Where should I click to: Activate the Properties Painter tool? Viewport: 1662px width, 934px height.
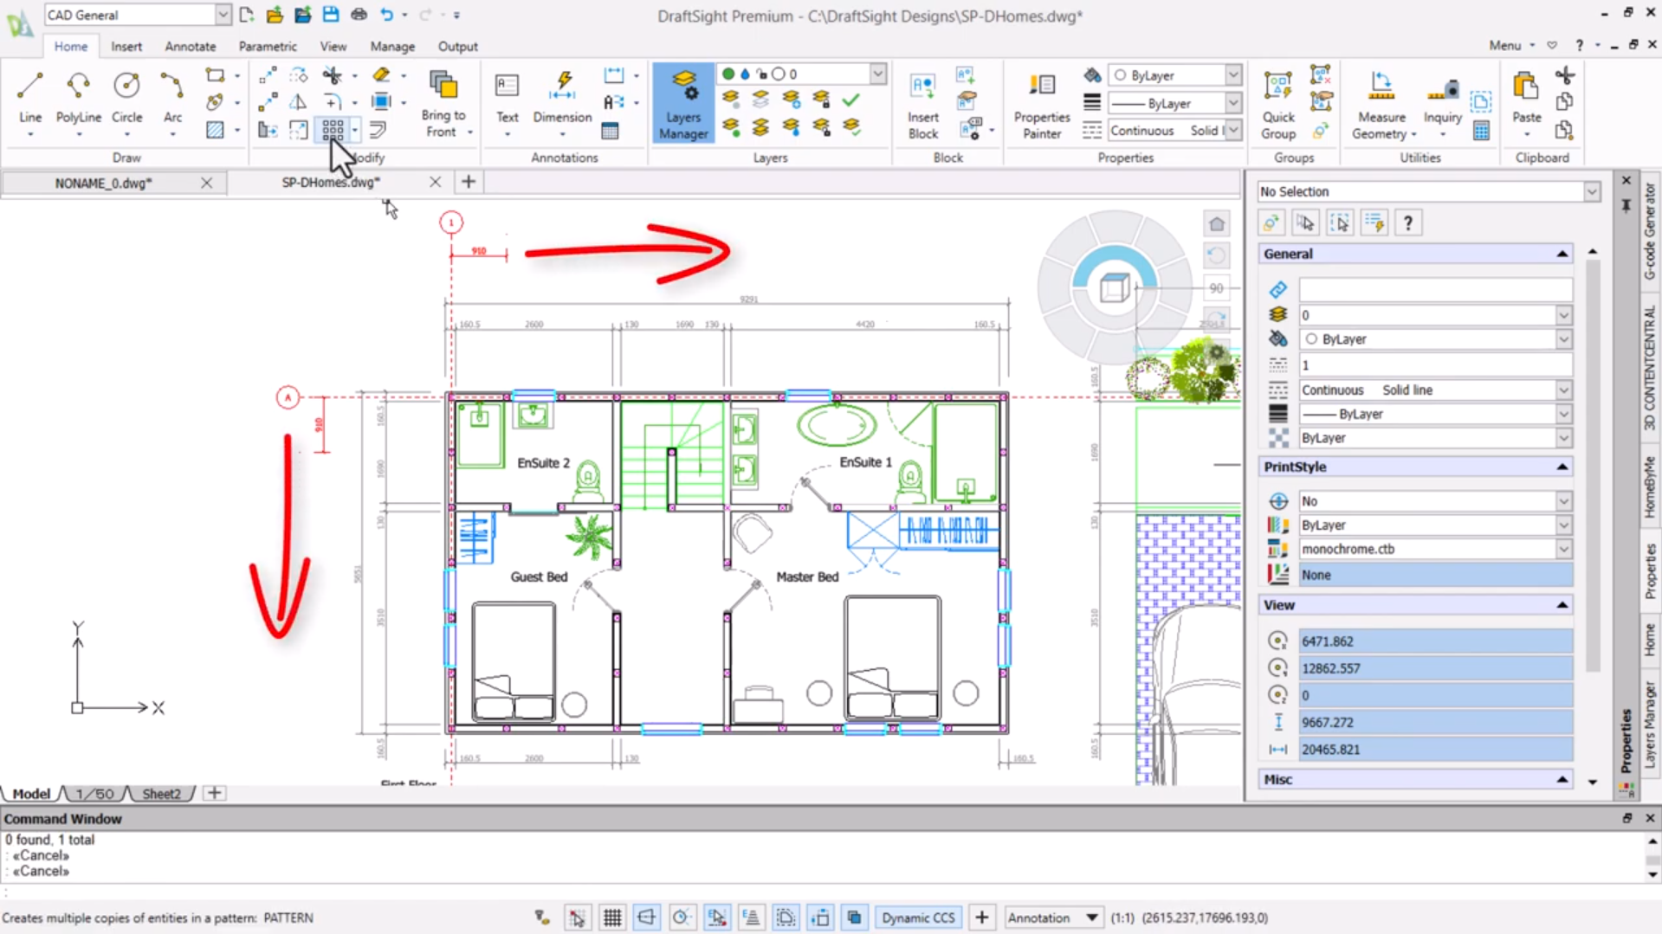click(1042, 104)
